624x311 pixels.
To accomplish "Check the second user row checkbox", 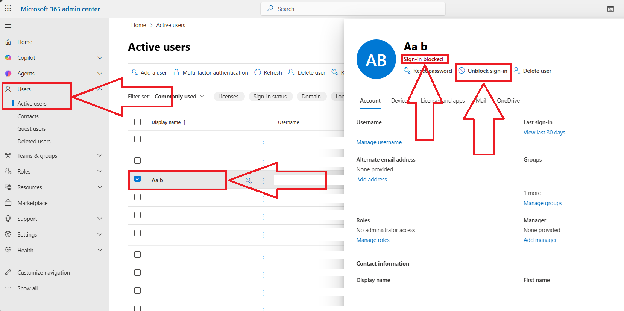I will click(137, 160).
